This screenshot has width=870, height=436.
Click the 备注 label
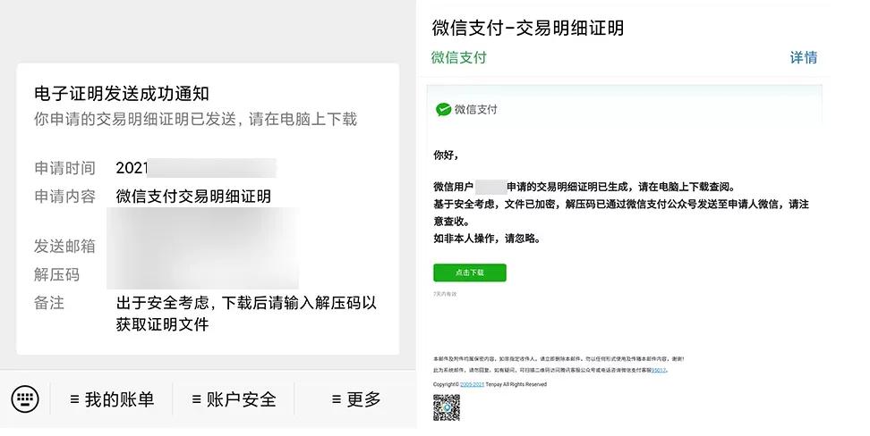[49, 303]
